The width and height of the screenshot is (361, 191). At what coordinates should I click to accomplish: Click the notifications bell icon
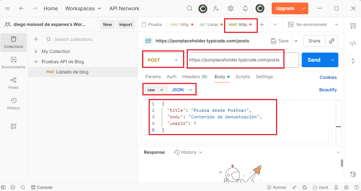coord(245,8)
